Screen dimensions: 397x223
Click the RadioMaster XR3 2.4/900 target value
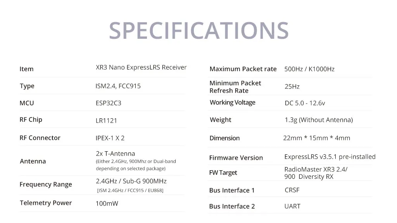point(316,173)
